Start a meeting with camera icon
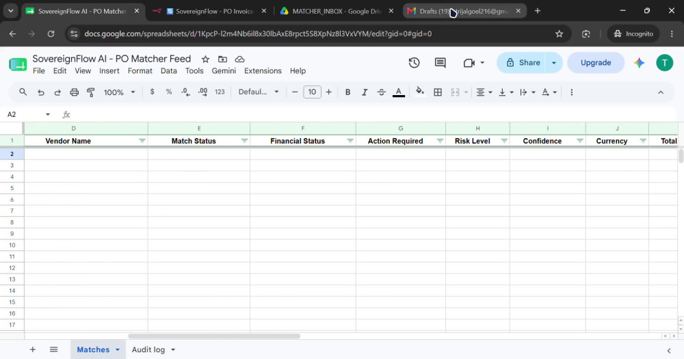 (469, 63)
